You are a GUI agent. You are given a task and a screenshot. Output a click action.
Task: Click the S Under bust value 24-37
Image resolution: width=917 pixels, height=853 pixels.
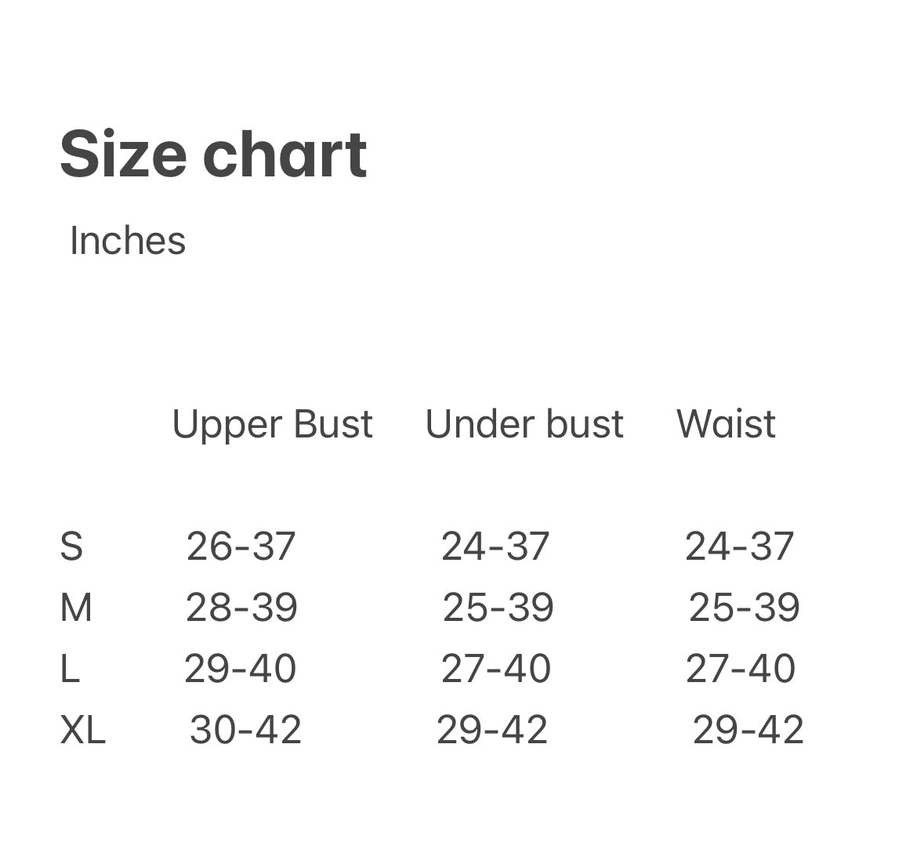point(495,546)
